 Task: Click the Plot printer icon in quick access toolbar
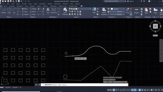[19, 1]
